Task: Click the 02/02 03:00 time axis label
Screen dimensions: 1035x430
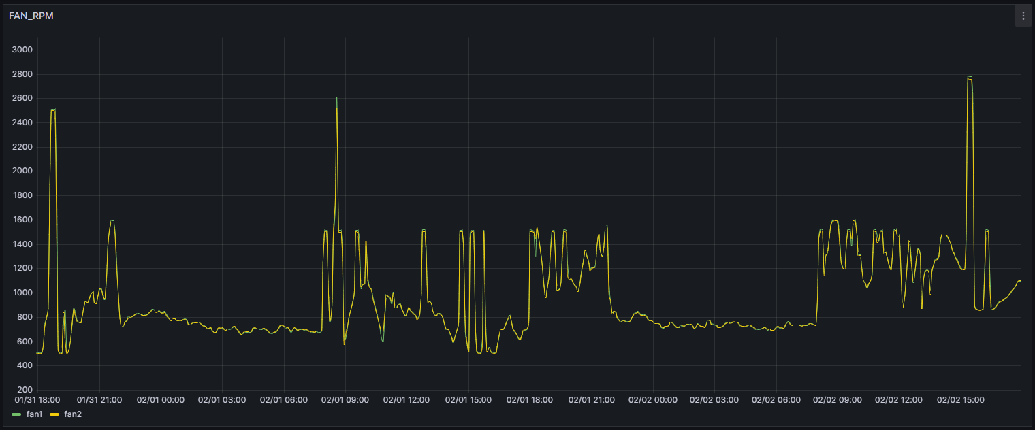Action: pyautogui.click(x=714, y=400)
